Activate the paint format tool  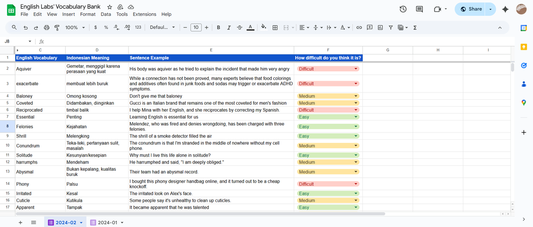point(57,27)
